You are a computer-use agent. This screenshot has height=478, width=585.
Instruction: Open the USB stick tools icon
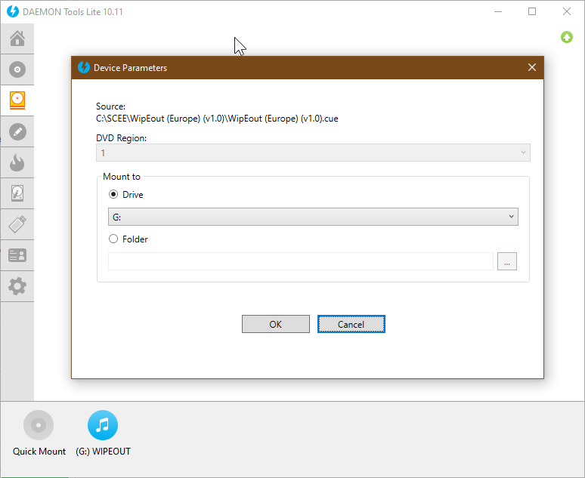17,224
